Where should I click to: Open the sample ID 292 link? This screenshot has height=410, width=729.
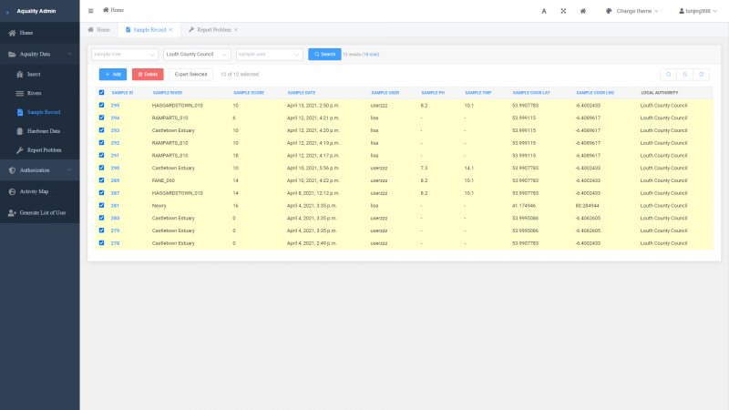click(115, 143)
